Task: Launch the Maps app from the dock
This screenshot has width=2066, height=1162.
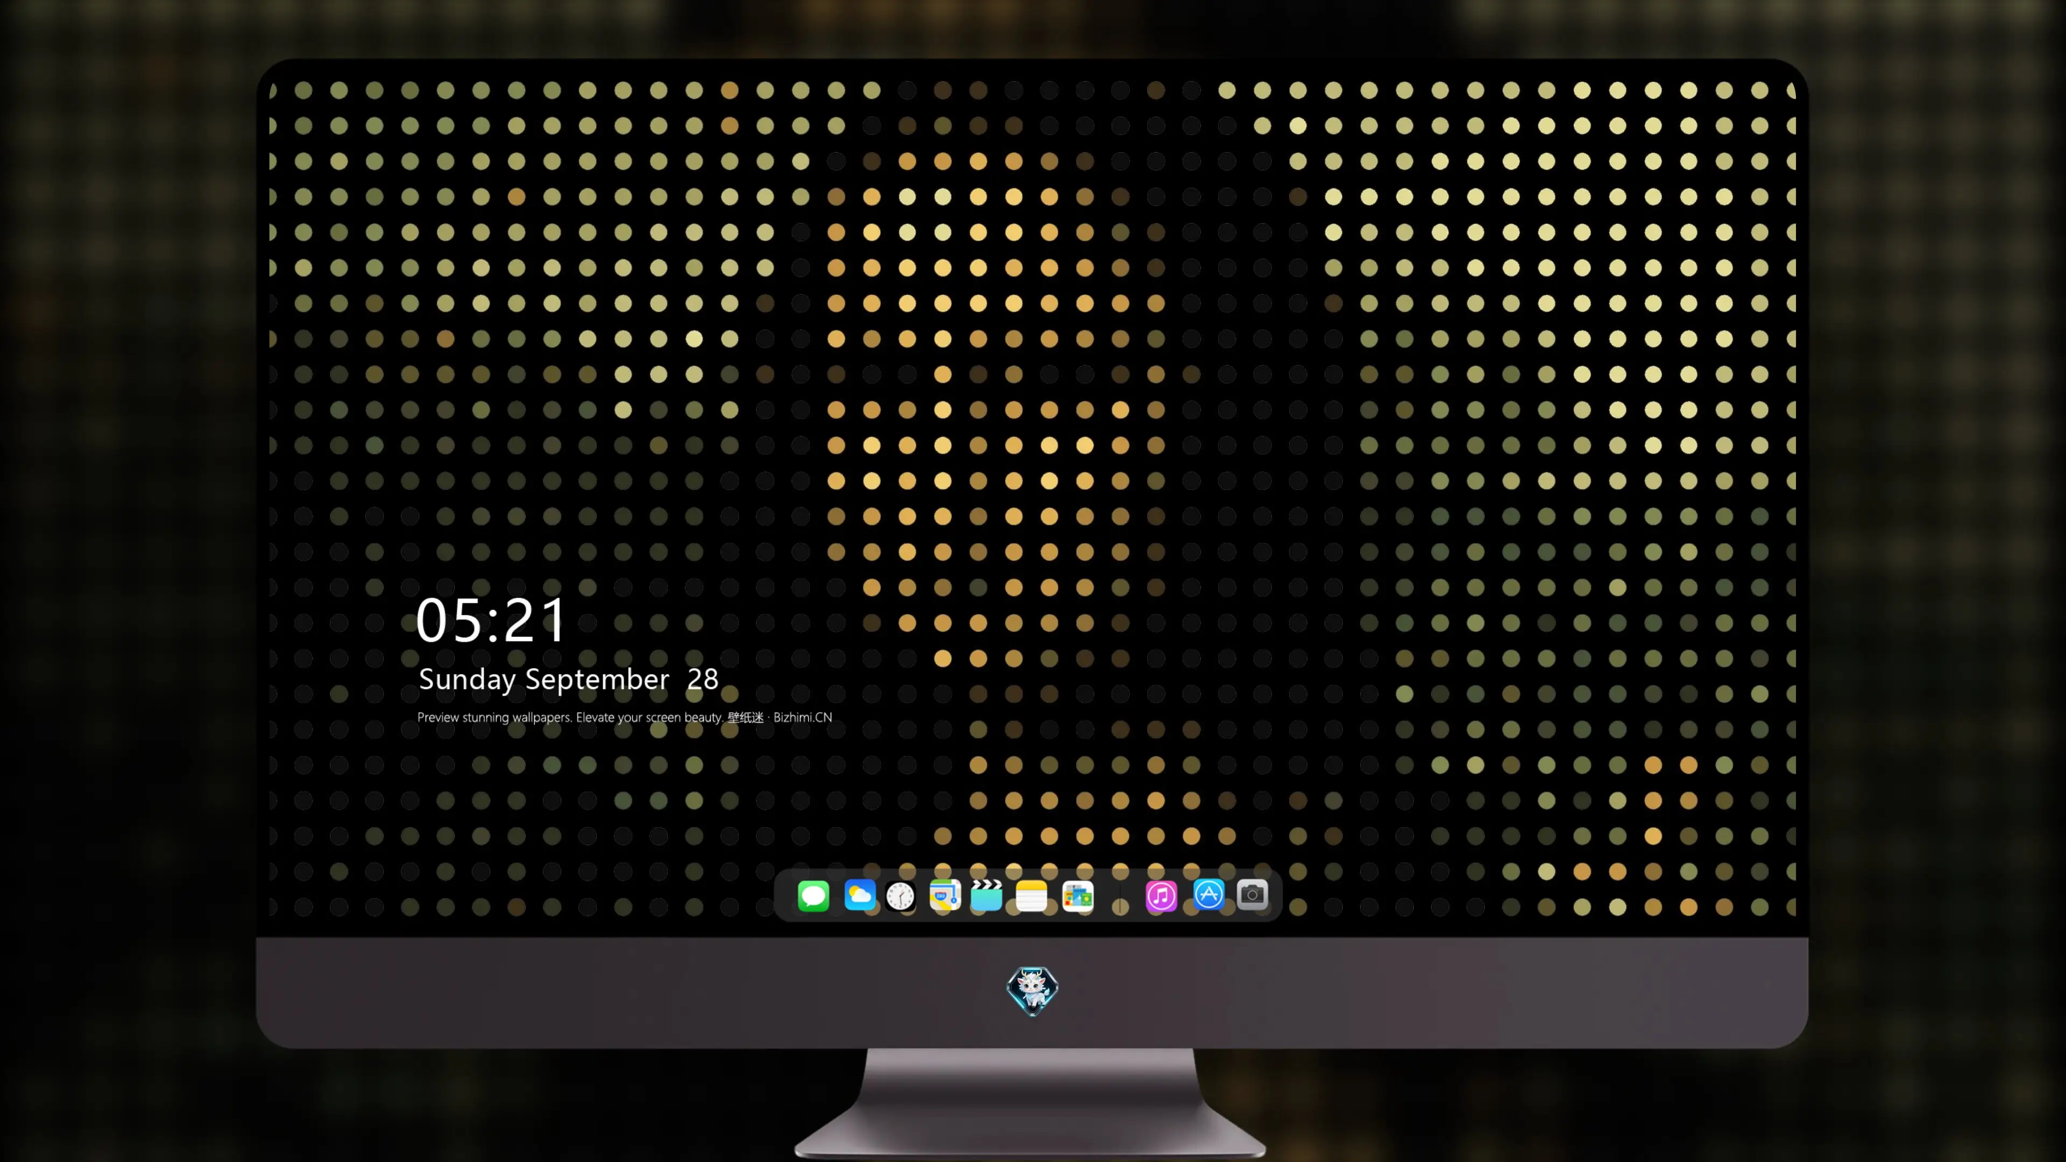Action: (x=945, y=895)
